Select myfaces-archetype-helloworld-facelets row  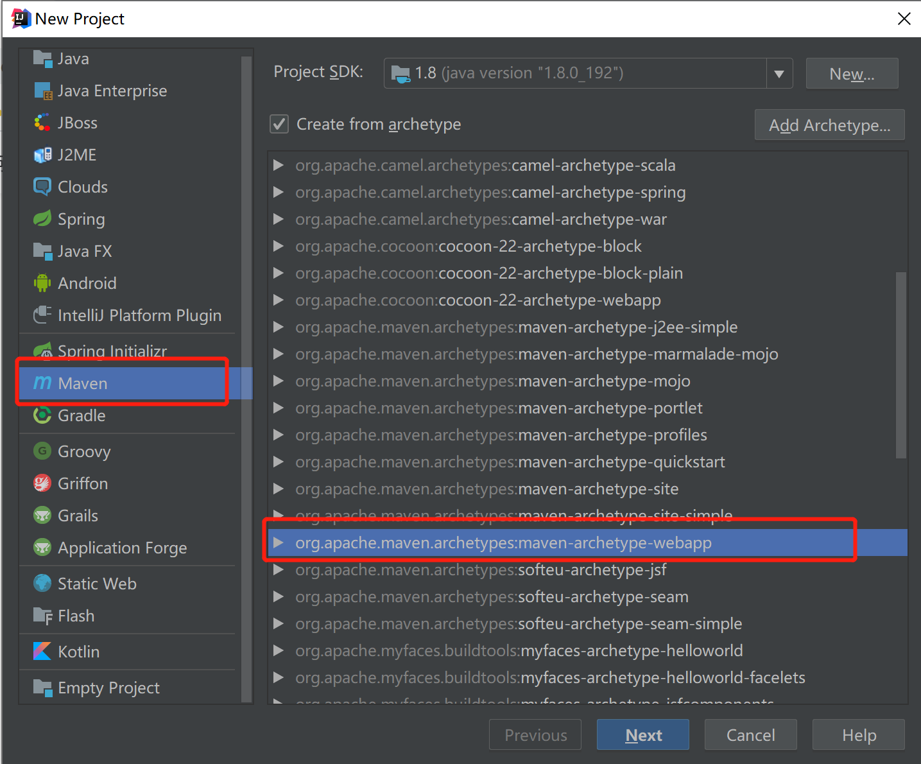point(587,677)
